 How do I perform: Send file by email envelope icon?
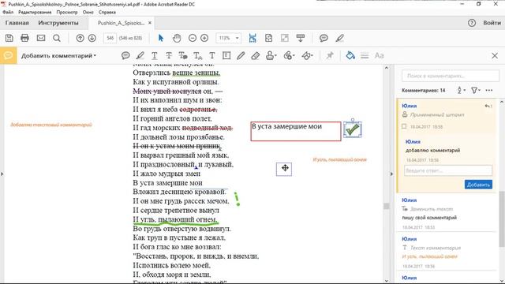(41, 38)
